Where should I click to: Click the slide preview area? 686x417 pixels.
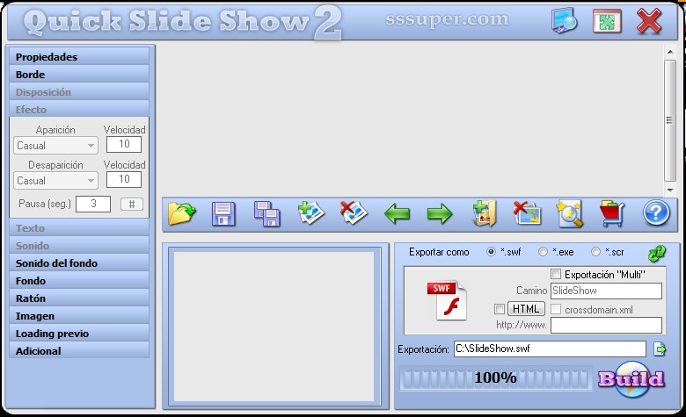pyautogui.click(x=274, y=327)
